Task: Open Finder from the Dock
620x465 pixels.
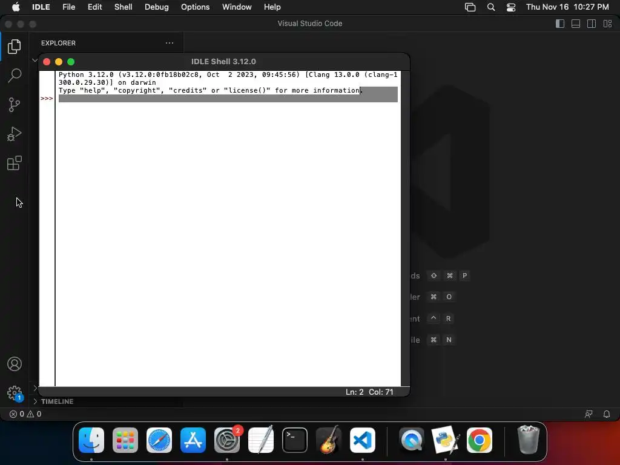Action: point(91,440)
